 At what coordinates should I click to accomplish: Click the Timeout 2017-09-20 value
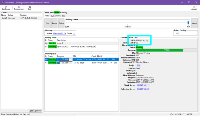tap(145, 80)
